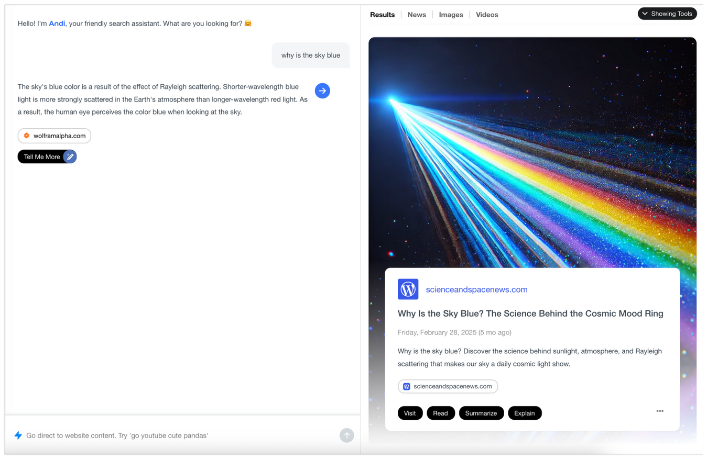Click the WolframAlpha icon on the source chip

[26, 136]
